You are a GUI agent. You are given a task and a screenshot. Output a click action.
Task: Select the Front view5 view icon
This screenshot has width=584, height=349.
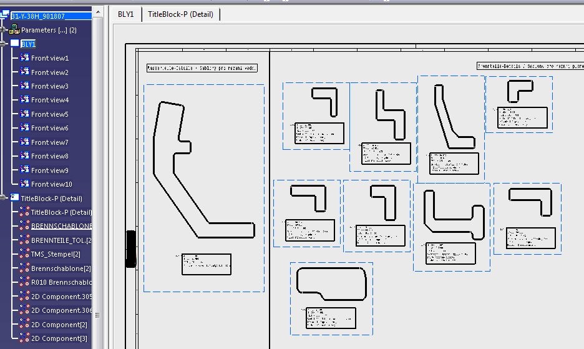[25, 114]
